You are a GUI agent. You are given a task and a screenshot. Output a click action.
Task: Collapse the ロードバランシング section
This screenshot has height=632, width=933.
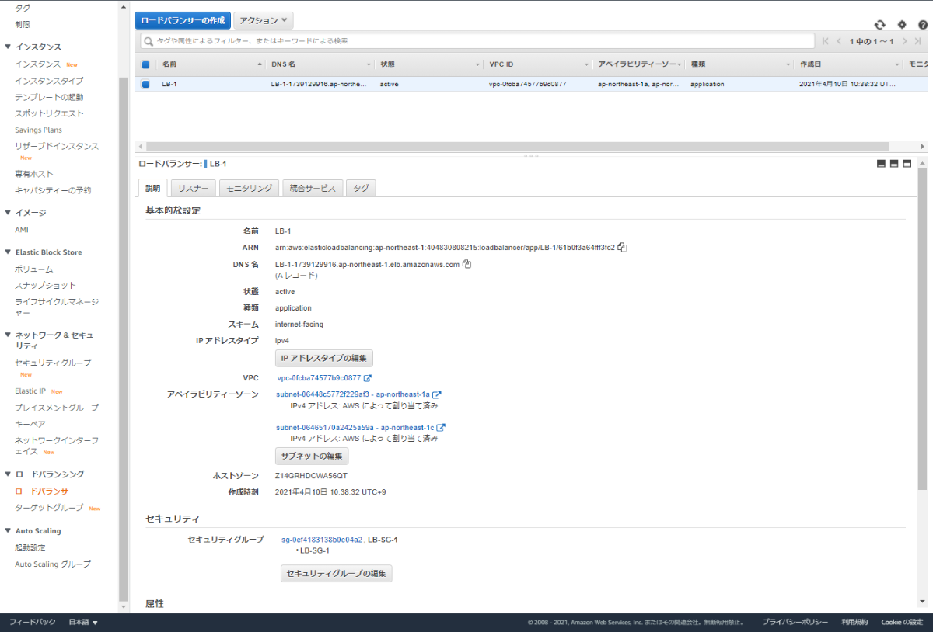[8, 474]
